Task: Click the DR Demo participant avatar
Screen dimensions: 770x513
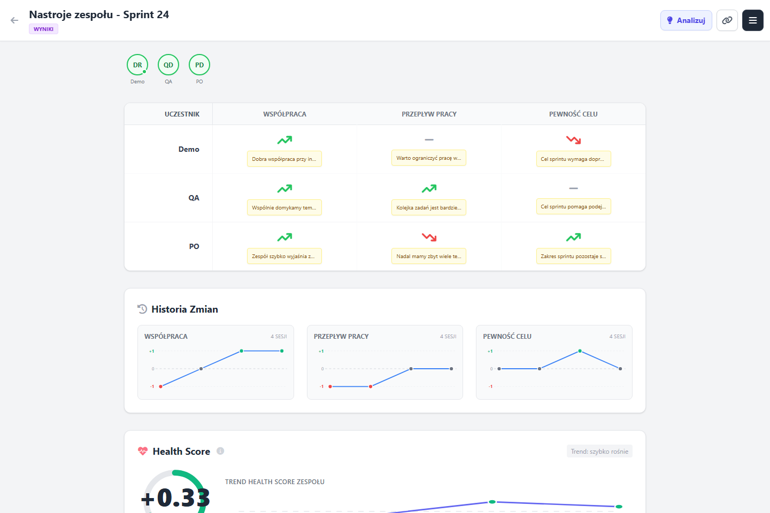Action: [137, 65]
